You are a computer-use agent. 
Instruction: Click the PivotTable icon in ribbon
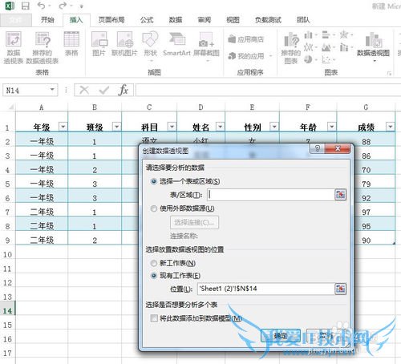tap(14, 47)
